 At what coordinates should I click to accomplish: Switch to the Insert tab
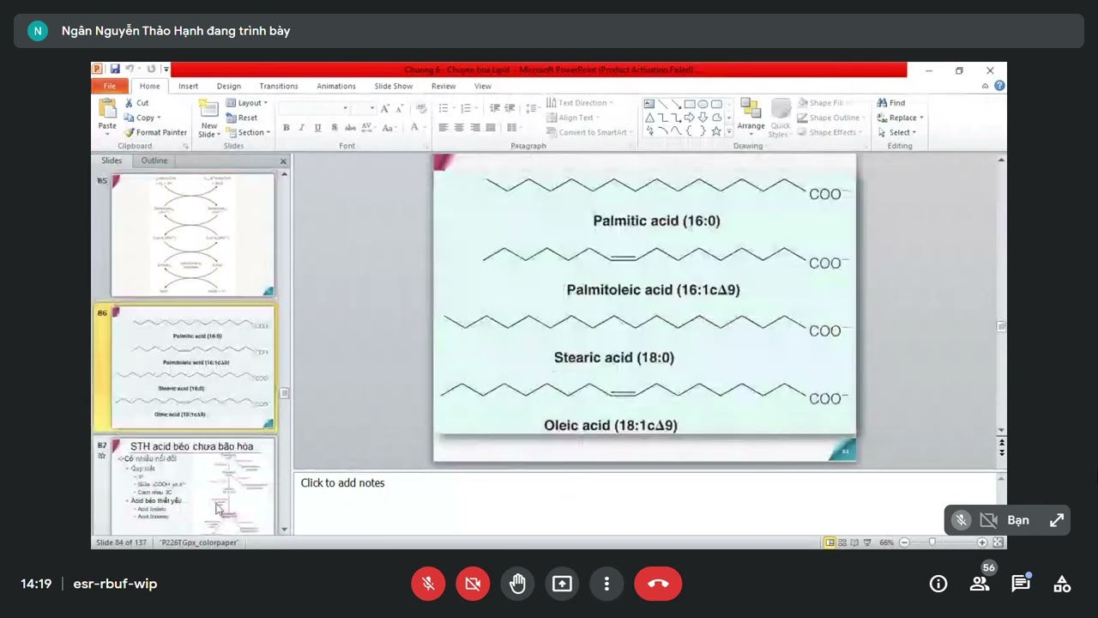click(x=188, y=86)
